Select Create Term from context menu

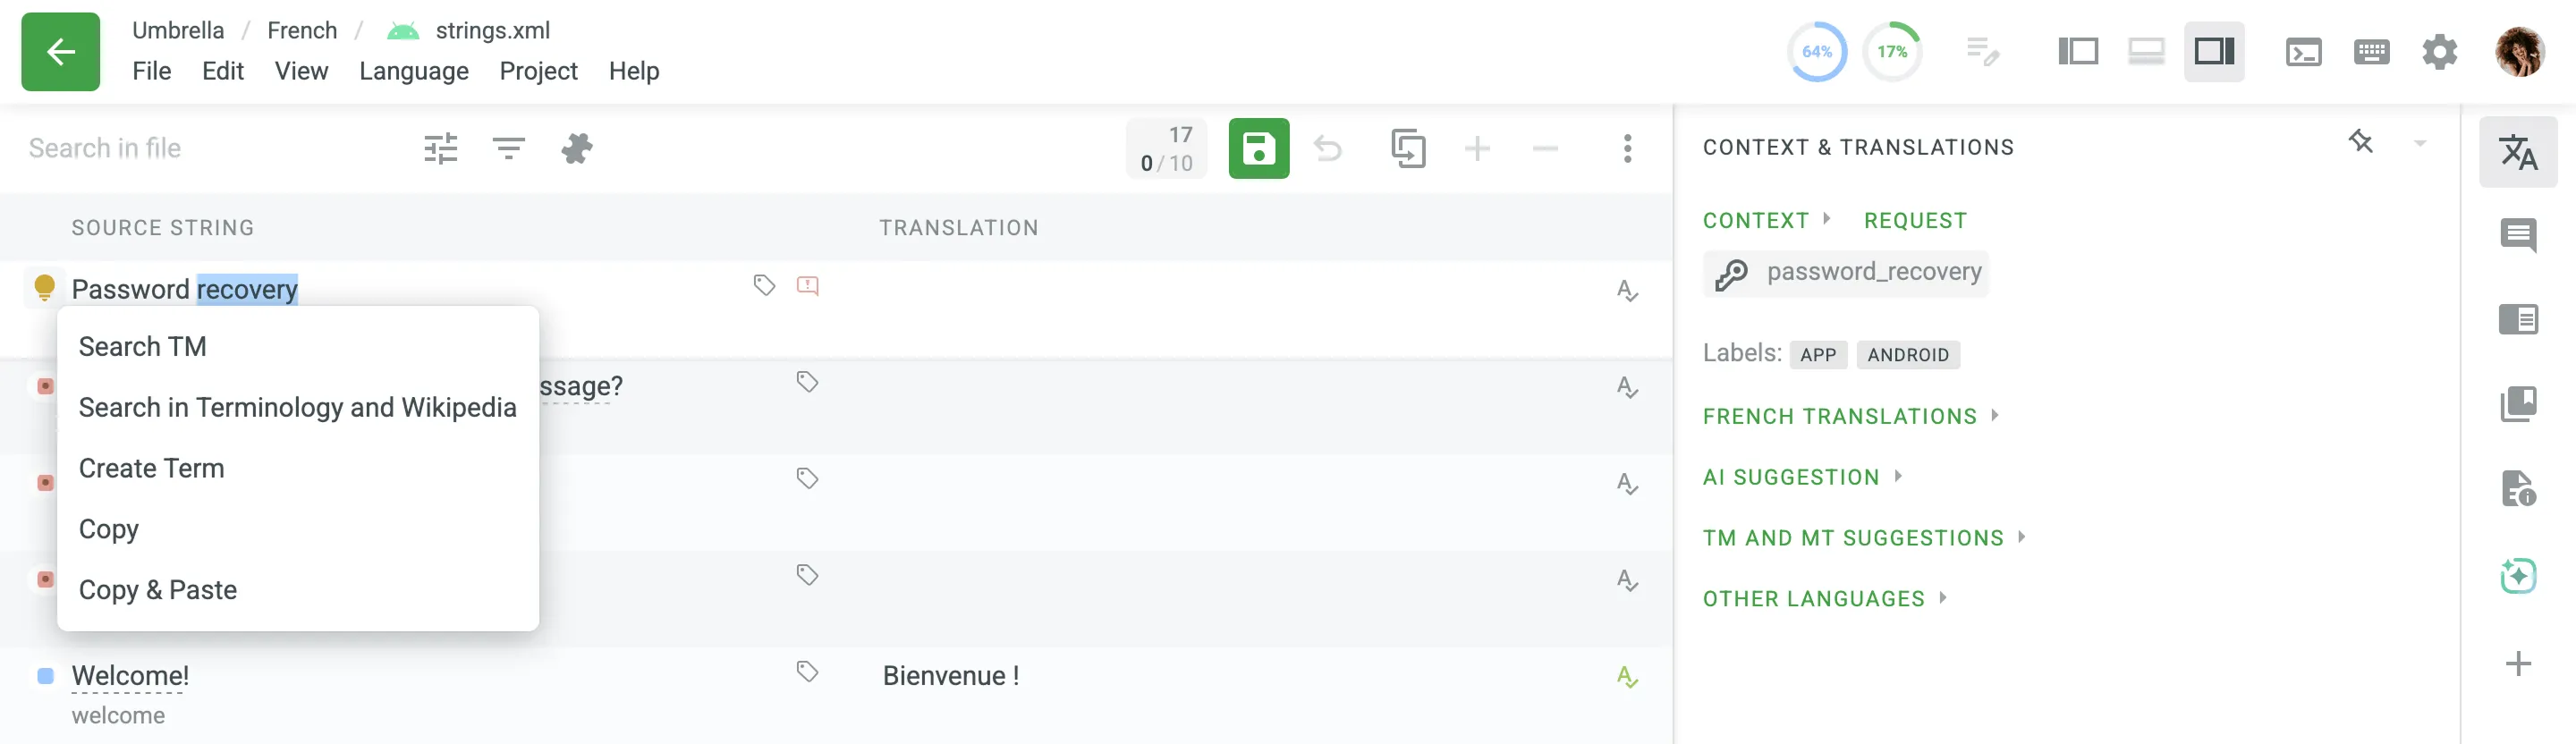[x=151, y=468]
